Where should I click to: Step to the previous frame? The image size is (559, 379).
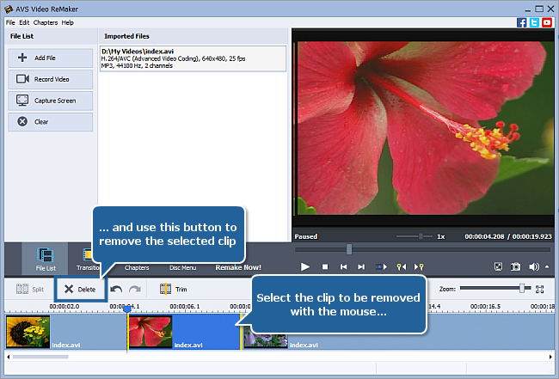click(343, 266)
